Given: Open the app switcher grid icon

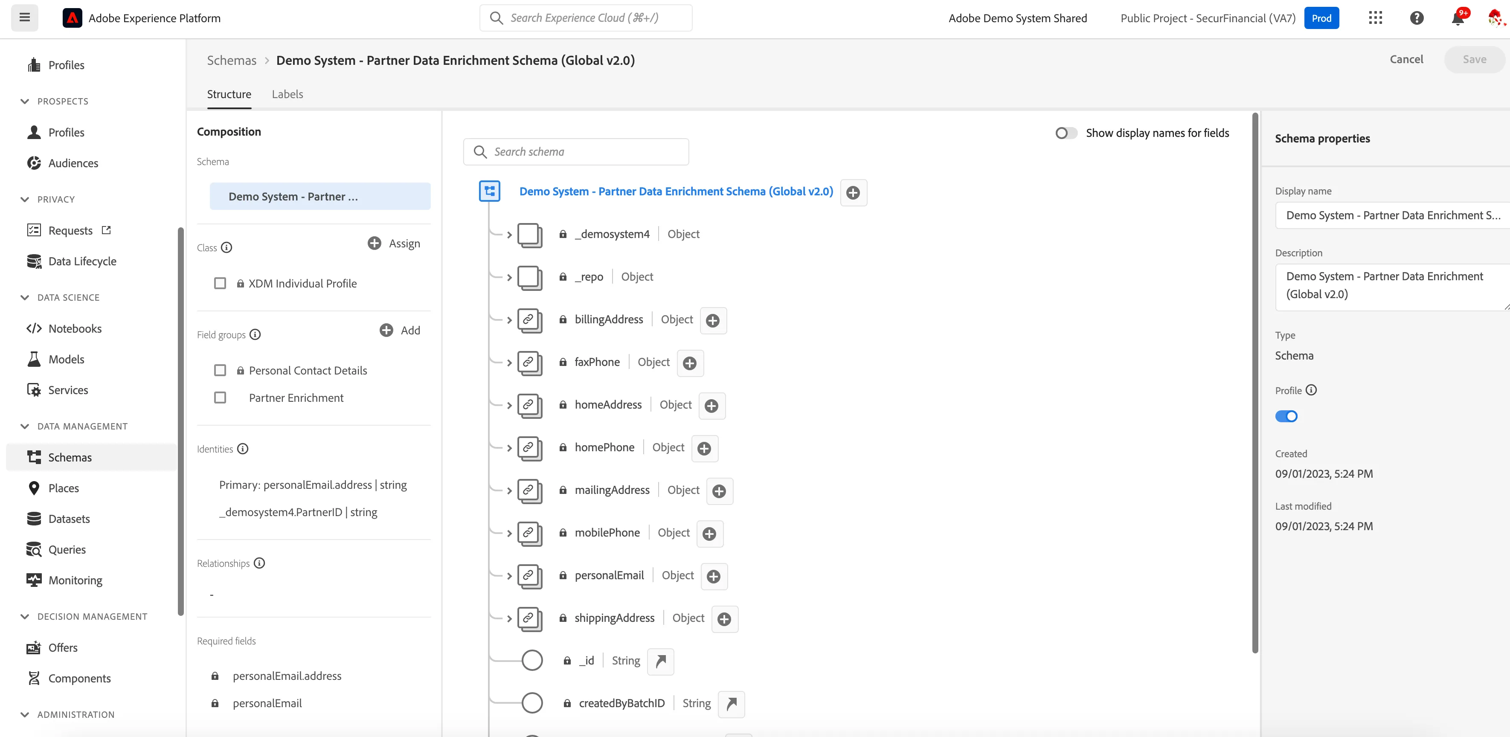Looking at the screenshot, I should pos(1375,18).
